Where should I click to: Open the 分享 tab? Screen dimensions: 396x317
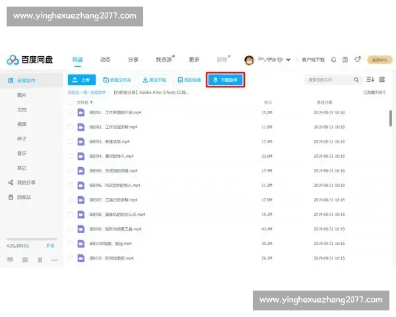point(133,59)
